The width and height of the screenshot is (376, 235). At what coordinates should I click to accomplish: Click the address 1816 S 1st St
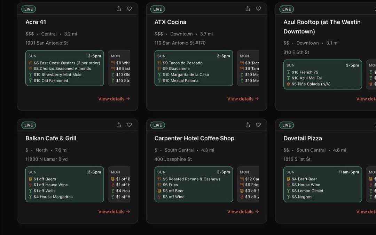[x=297, y=159]
